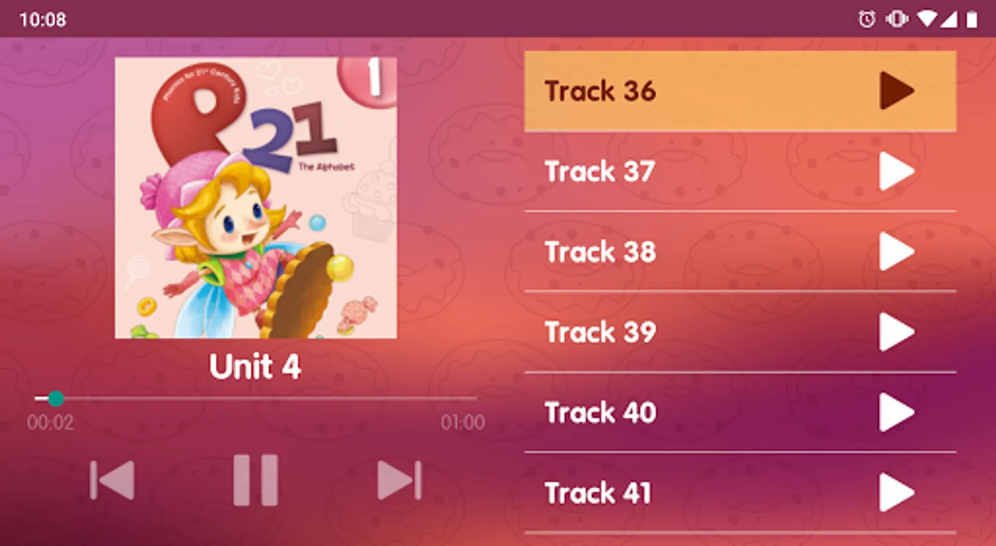The height and width of the screenshot is (546, 996).
Task: Click the green seek bar handle
Action: click(56, 399)
